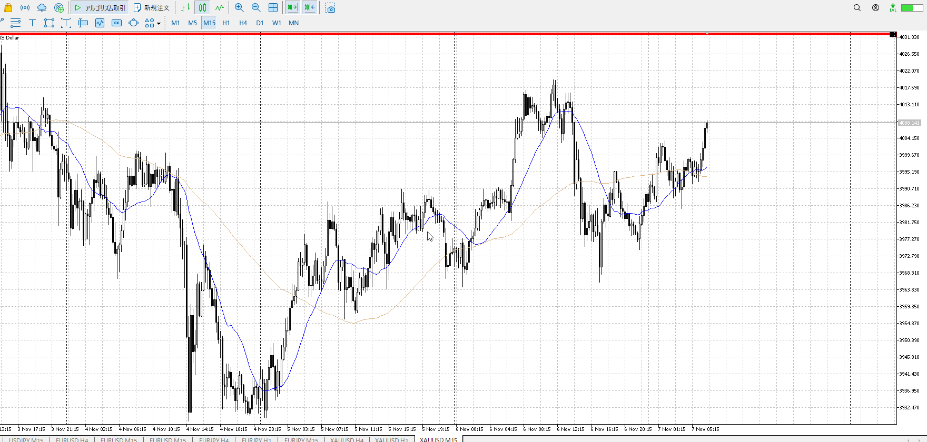
Task: Zoom out of the chart
Action: [x=256, y=8]
